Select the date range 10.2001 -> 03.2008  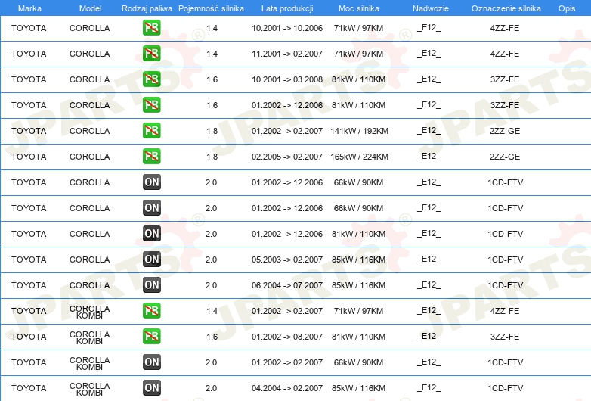tap(287, 79)
